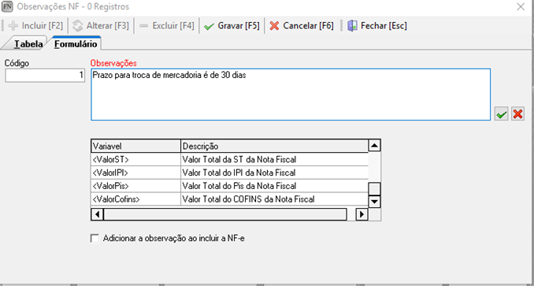Click the Incluir [F2] toolbar button
The height and width of the screenshot is (286, 534).
click(x=35, y=25)
